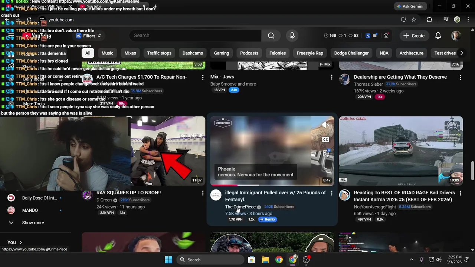475x267 pixels.
Task: Open taskbar clock showing 2:25 PM
Action: click(455, 260)
